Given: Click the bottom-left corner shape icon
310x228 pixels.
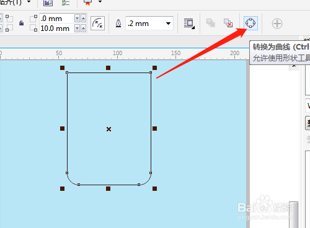Looking at the screenshot, I should (9, 28).
